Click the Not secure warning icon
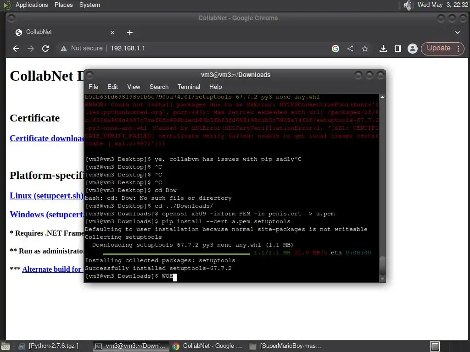This screenshot has width=470, height=352. click(63, 49)
